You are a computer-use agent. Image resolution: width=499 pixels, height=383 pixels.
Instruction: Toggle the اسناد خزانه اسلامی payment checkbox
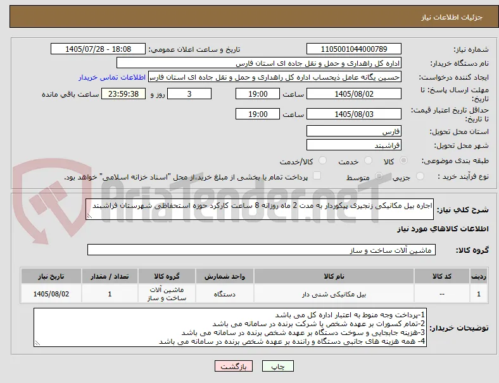click(317, 176)
